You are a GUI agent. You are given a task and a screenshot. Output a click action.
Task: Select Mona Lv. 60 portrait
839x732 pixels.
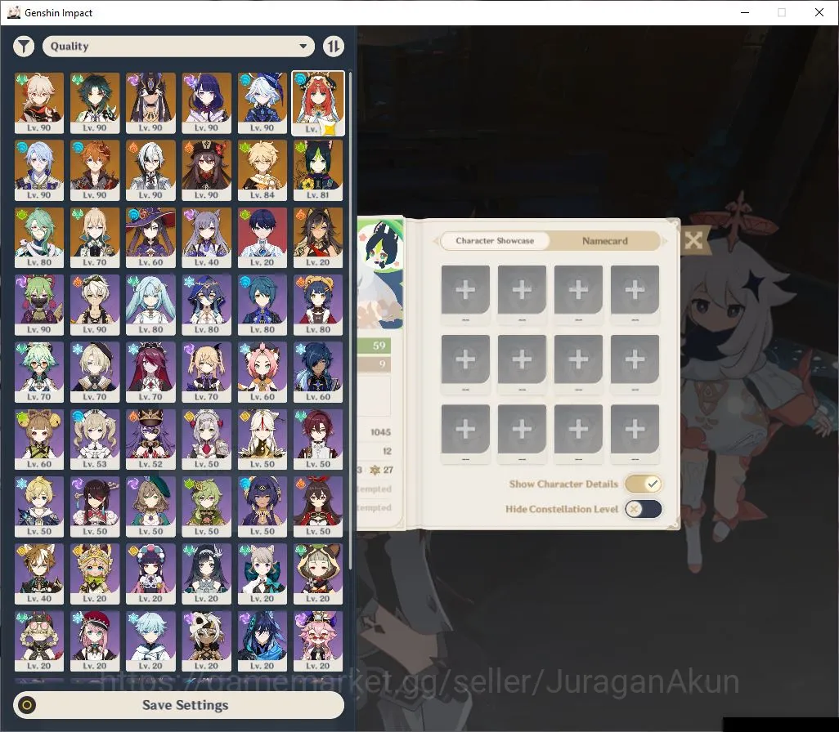click(x=150, y=238)
